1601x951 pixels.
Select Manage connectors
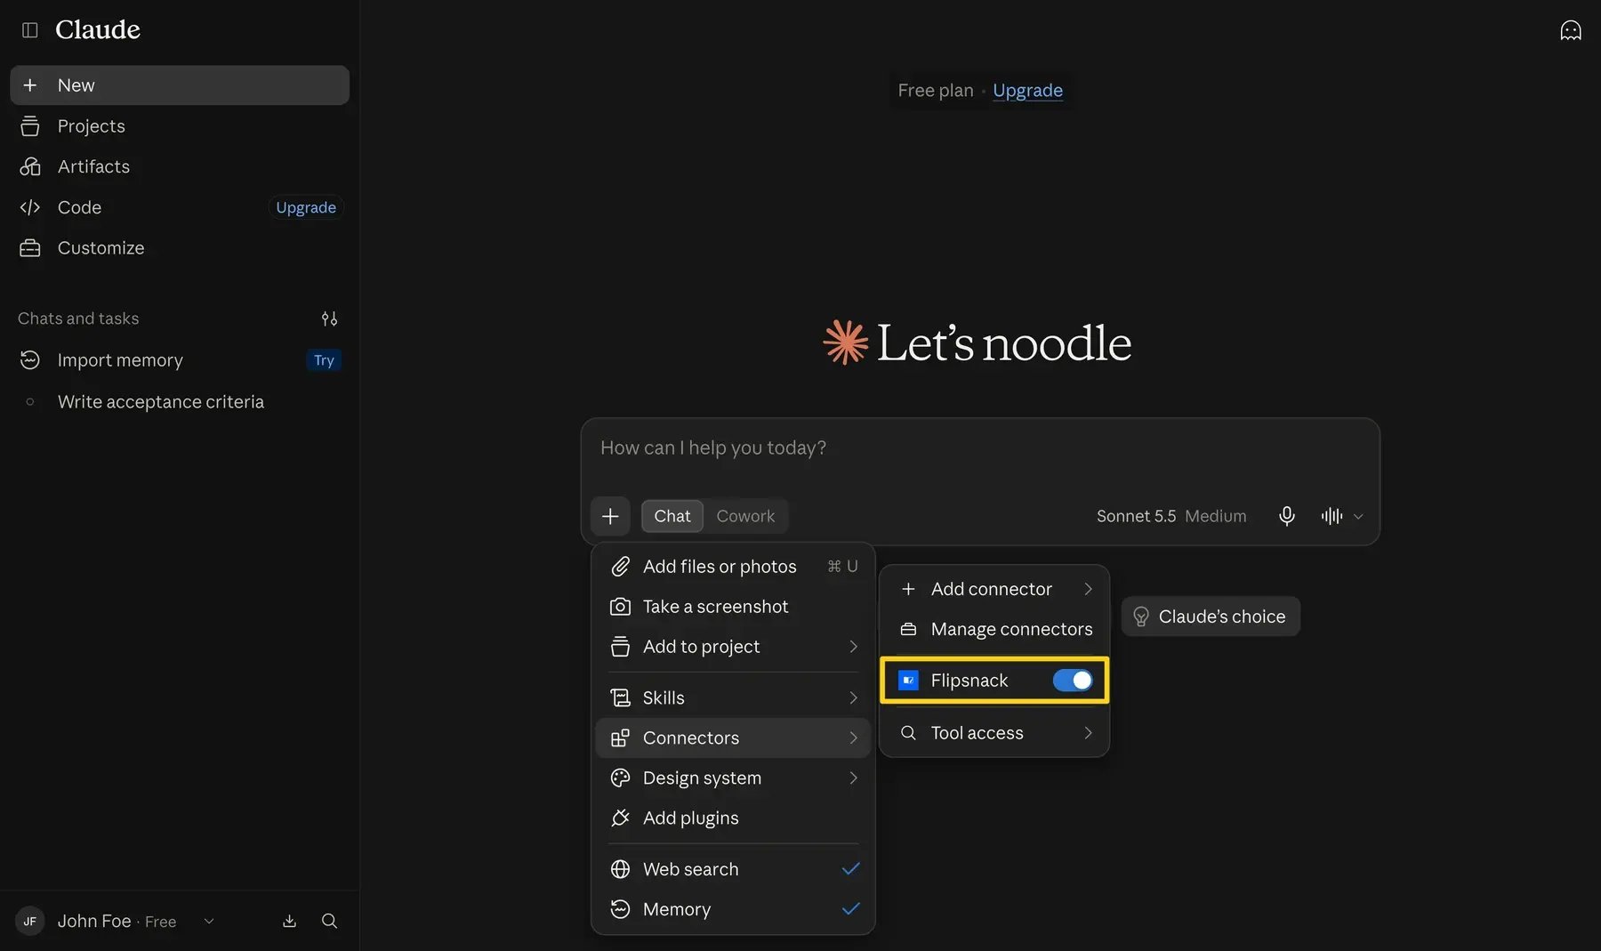(994, 629)
